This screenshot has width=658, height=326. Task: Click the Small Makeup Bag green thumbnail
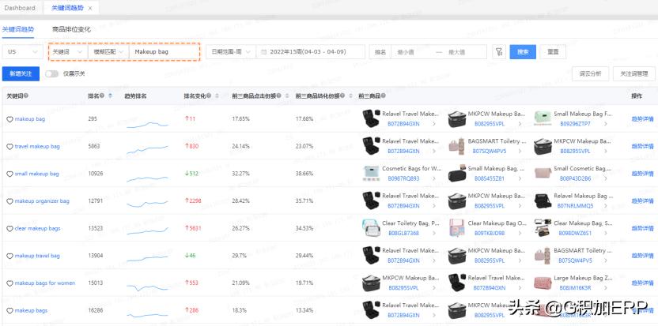[x=543, y=118]
